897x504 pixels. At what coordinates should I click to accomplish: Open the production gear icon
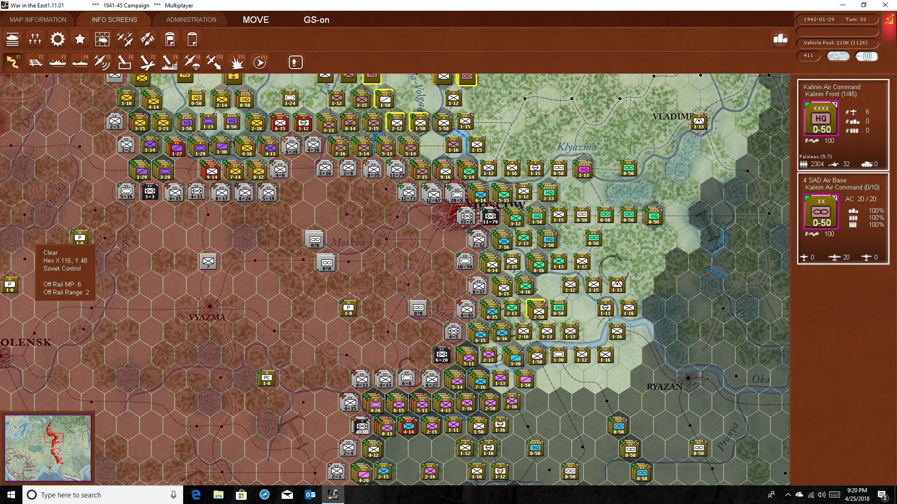(57, 39)
